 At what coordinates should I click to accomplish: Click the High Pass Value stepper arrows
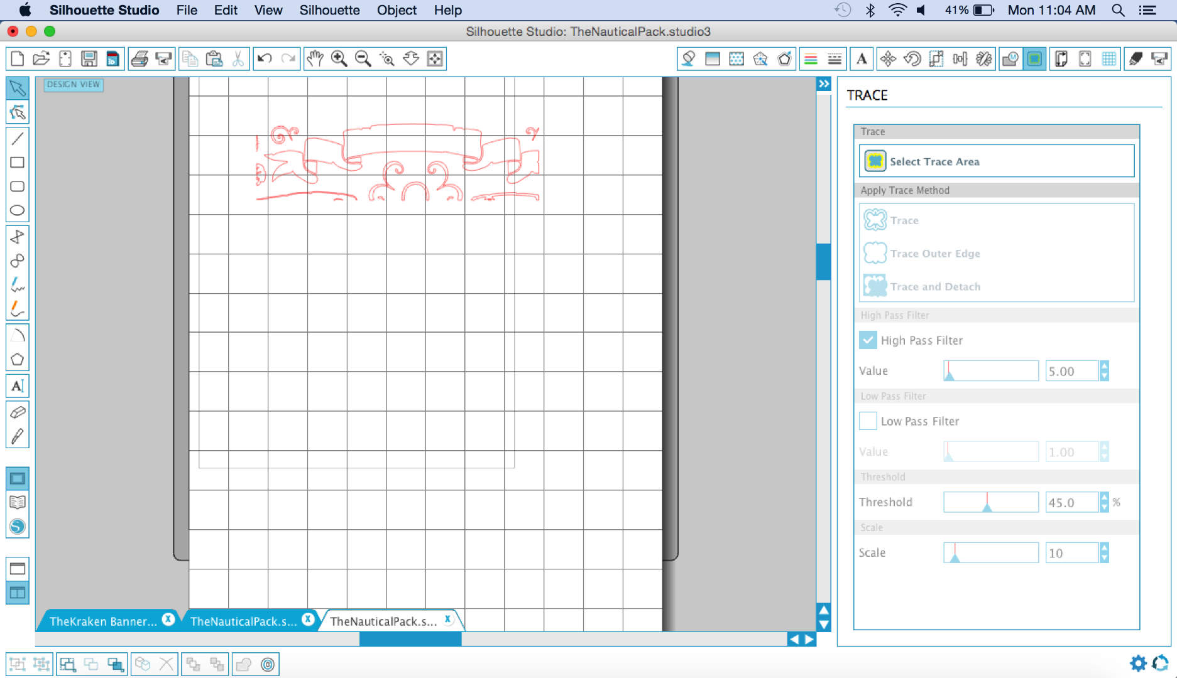(1104, 371)
